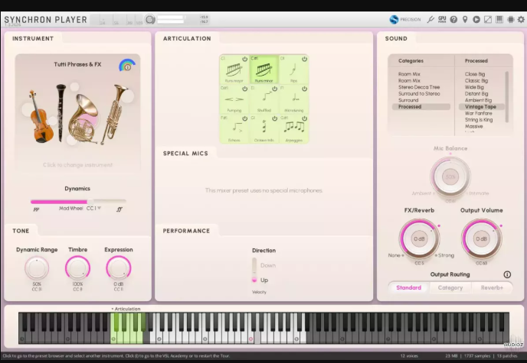Choose the String Is King preset
527x363 pixels.
point(479,120)
